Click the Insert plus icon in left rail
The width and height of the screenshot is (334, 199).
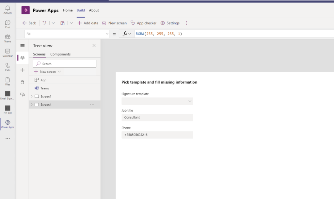(22, 70)
